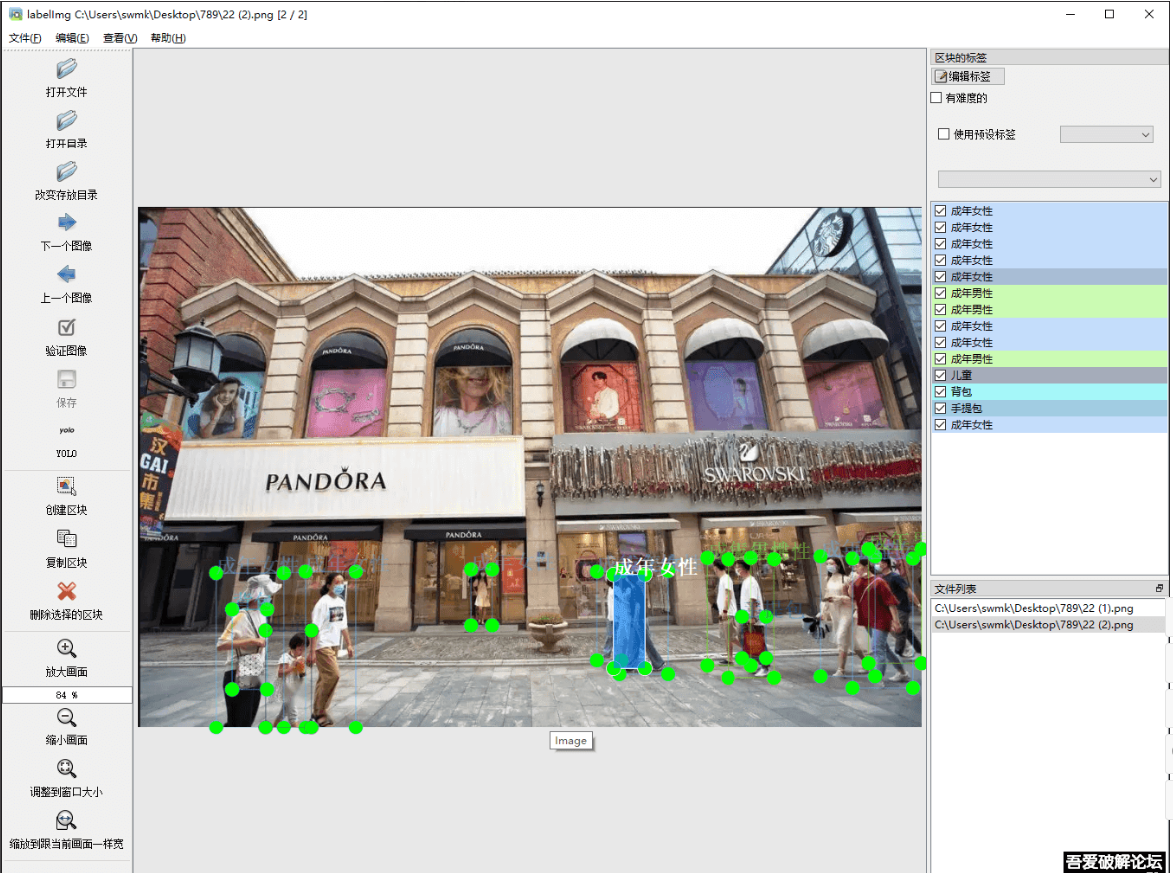Fit image to width with 缩放到跟当前画面一样宽
This screenshot has height=873, width=1173.
pyautogui.click(x=66, y=820)
